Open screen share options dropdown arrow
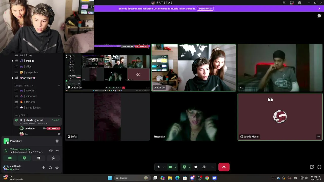This screenshot has width=324, height=182. click(x=189, y=167)
